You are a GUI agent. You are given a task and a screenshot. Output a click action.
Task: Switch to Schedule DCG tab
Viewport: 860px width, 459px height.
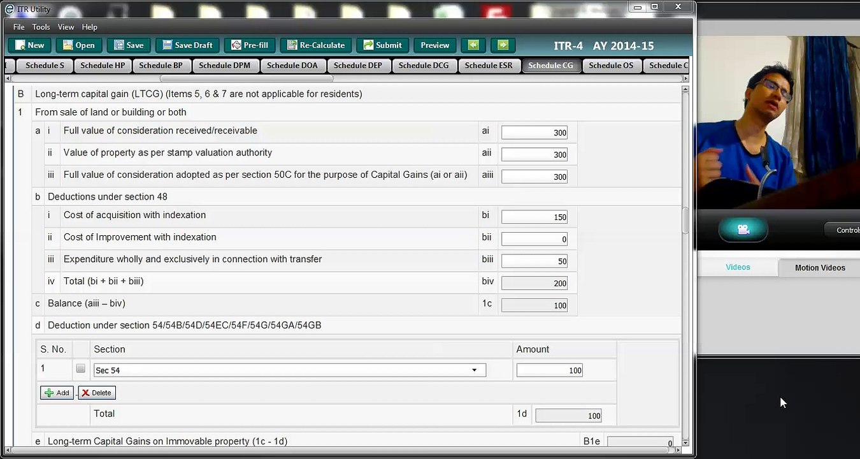click(x=424, y=66)
